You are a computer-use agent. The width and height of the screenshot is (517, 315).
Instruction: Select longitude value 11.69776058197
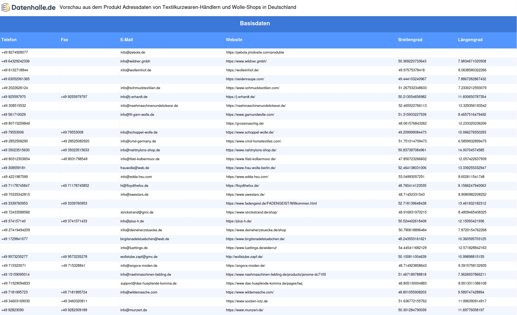pyautogui.click(x=471, y=310)
